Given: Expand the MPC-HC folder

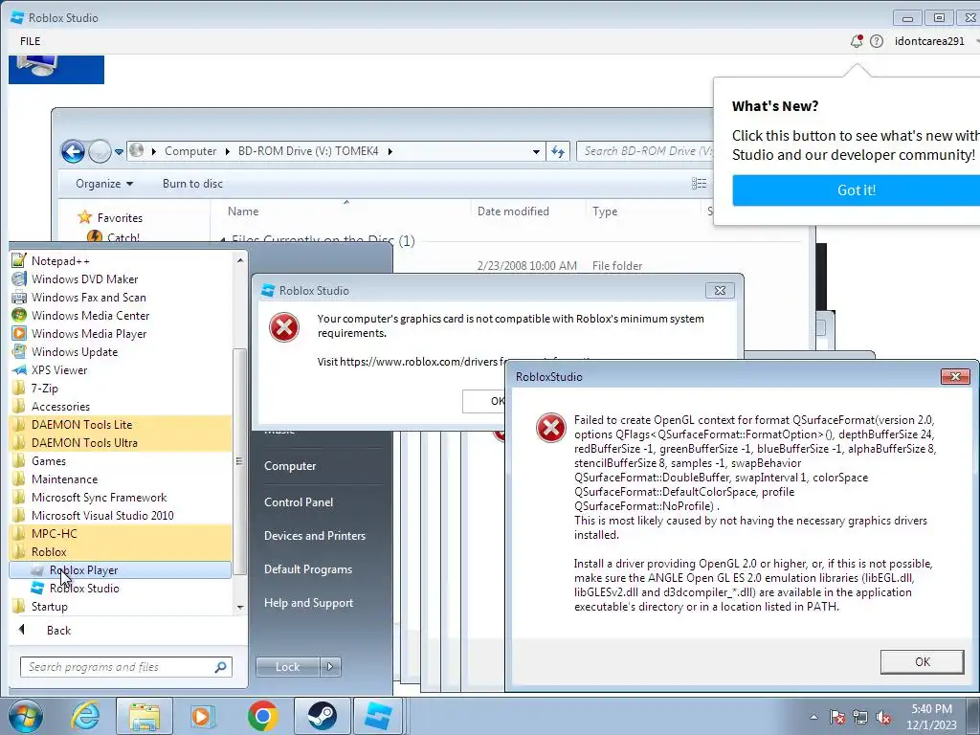Looking at the screenshot, I should (x=122, y=534).
